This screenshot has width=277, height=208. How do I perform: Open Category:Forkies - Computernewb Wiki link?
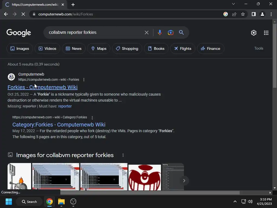point(59,125)
